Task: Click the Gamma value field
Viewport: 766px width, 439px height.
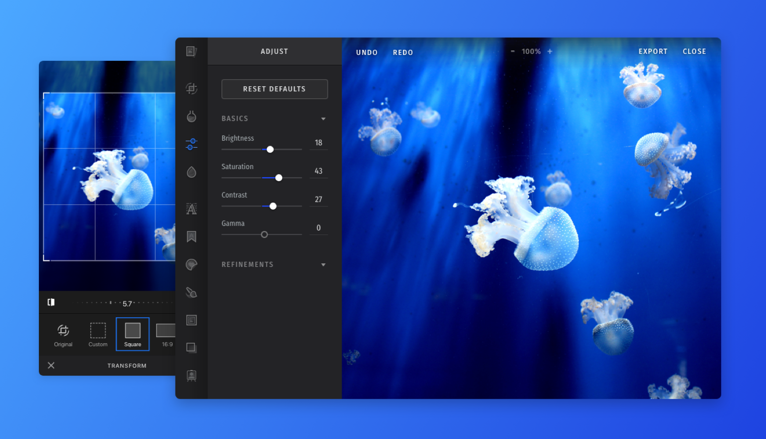Action: tap(318, 227)
